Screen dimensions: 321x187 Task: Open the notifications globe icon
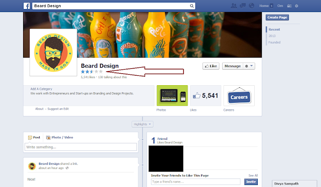coord(251,6)
